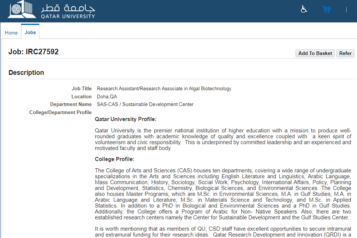Open the accessibility wheelchair icon
Screen dimensions: 357x238
304,9
